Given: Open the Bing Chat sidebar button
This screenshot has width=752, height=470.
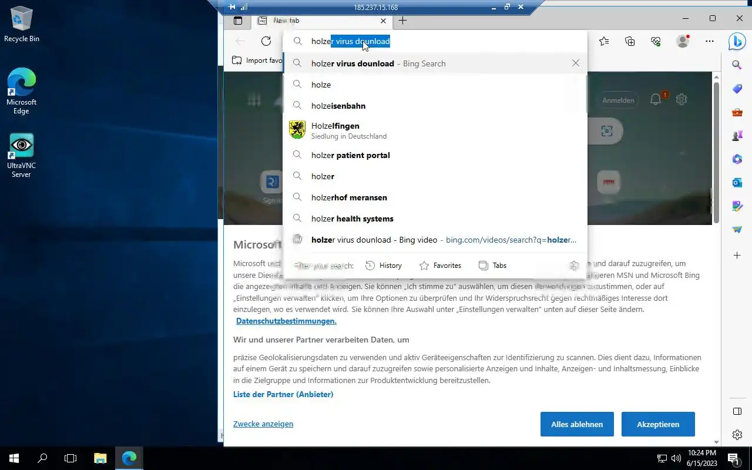Looking at the screenshot, I should click(737, 41).
